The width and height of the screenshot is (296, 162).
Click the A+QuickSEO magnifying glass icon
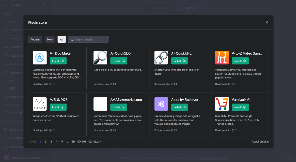[x=100, y=58]
